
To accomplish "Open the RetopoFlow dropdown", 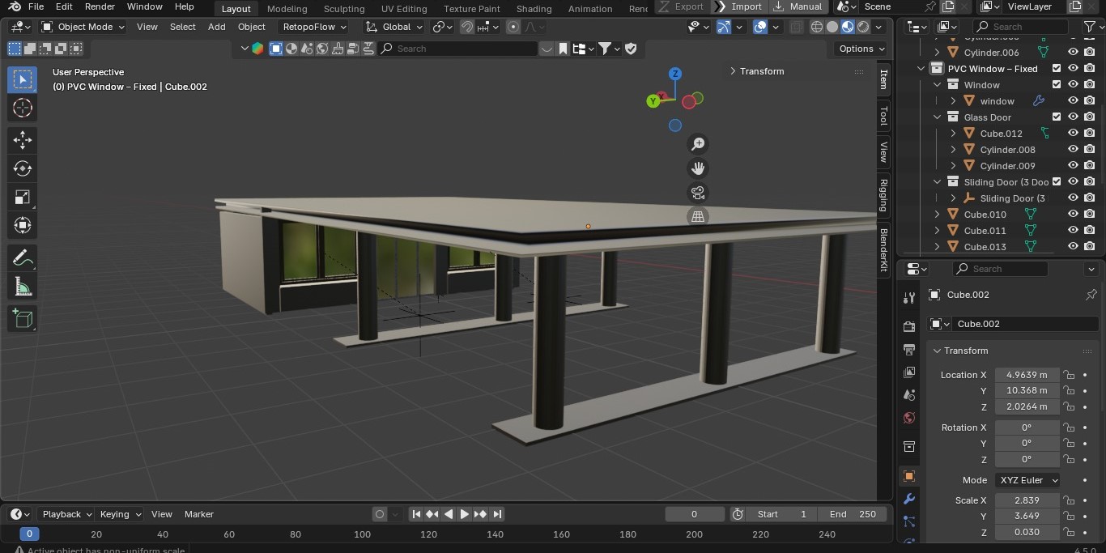I will click(314, 27).
